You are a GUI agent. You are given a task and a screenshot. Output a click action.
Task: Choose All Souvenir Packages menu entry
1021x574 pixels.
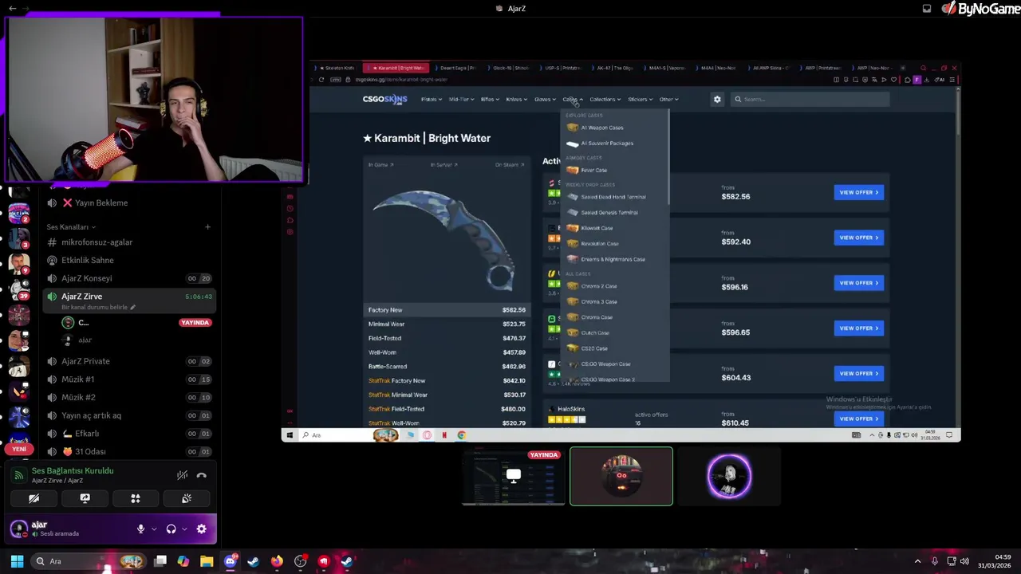pyautogui.click(x=614, y=143)
